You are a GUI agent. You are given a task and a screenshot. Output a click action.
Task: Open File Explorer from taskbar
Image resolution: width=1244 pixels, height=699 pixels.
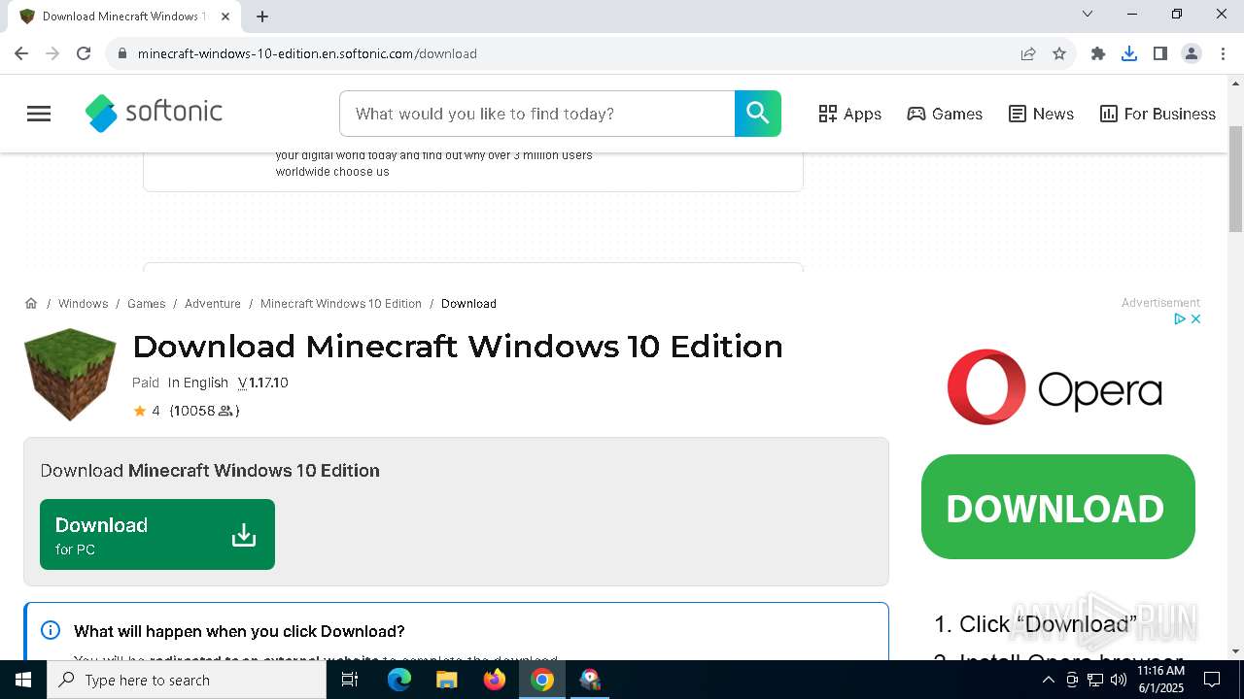click(x=447, y=680)
